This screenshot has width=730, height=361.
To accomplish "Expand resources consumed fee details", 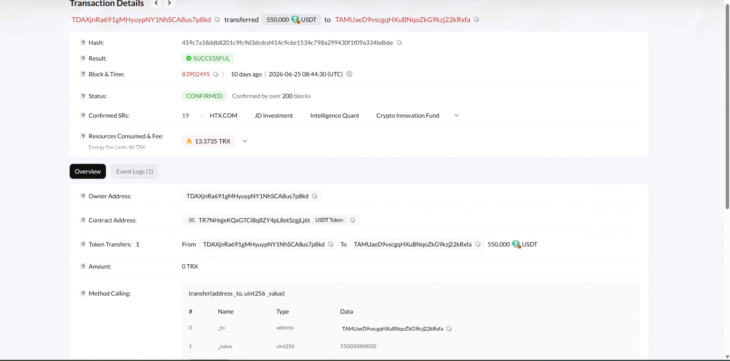I will [x=244, y=141].
